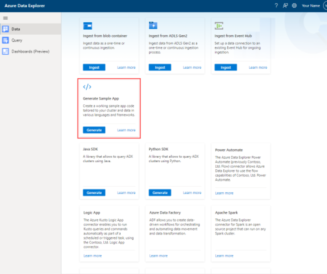
Task: Click the Your Name account label
Action: [311, 6]
